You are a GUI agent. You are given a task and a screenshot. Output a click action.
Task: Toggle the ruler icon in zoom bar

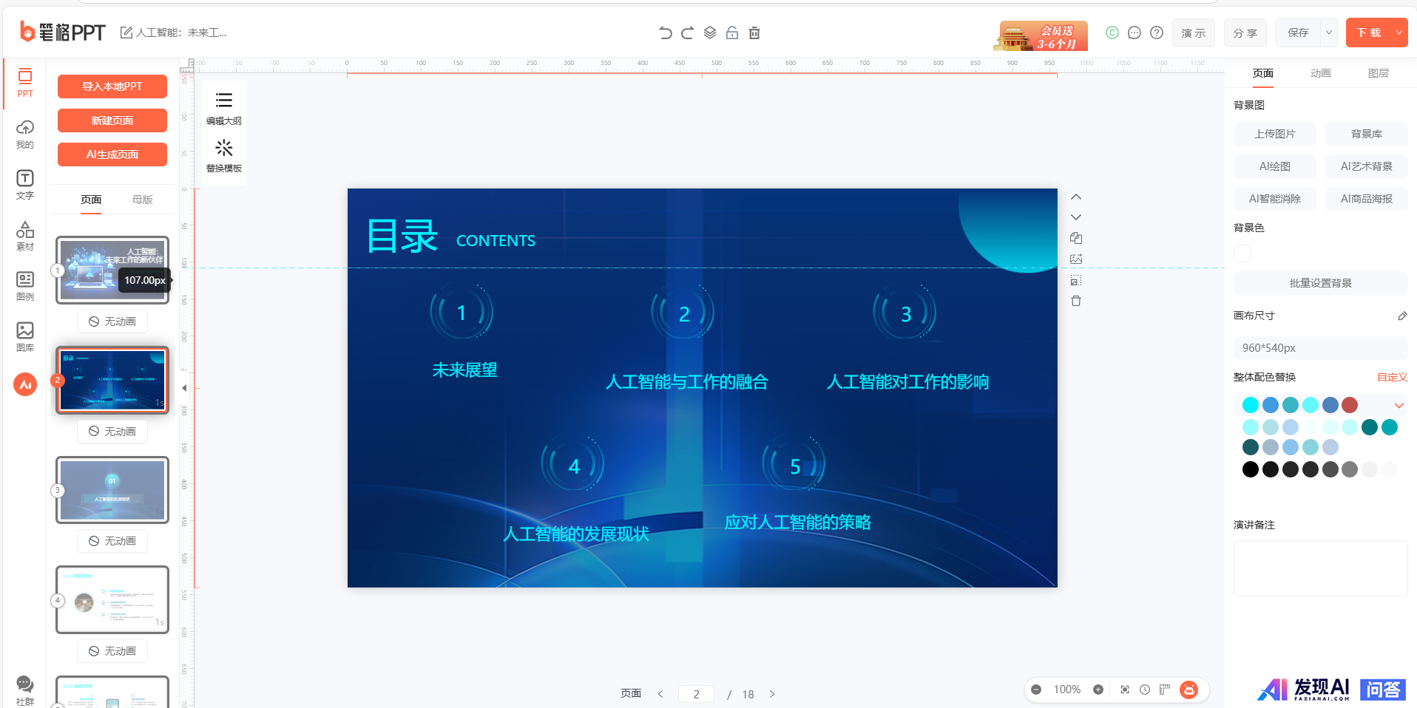pos(1165,690)
